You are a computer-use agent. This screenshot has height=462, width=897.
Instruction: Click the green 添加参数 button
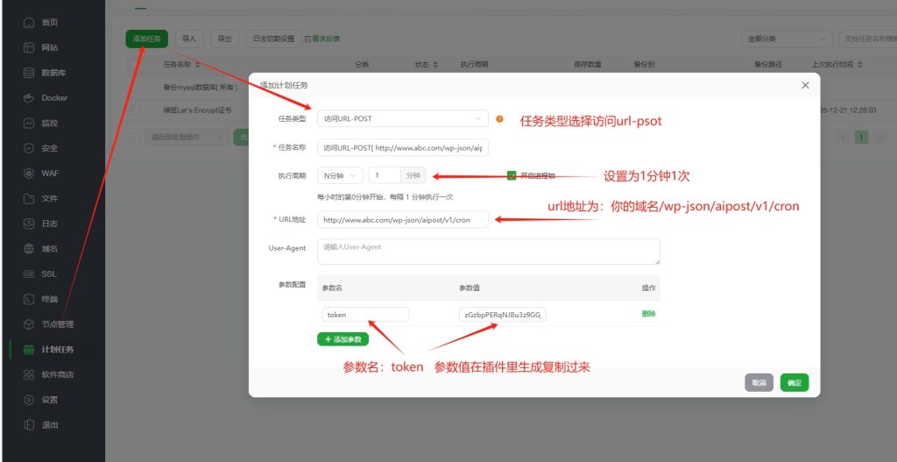(x=343, y=339)
